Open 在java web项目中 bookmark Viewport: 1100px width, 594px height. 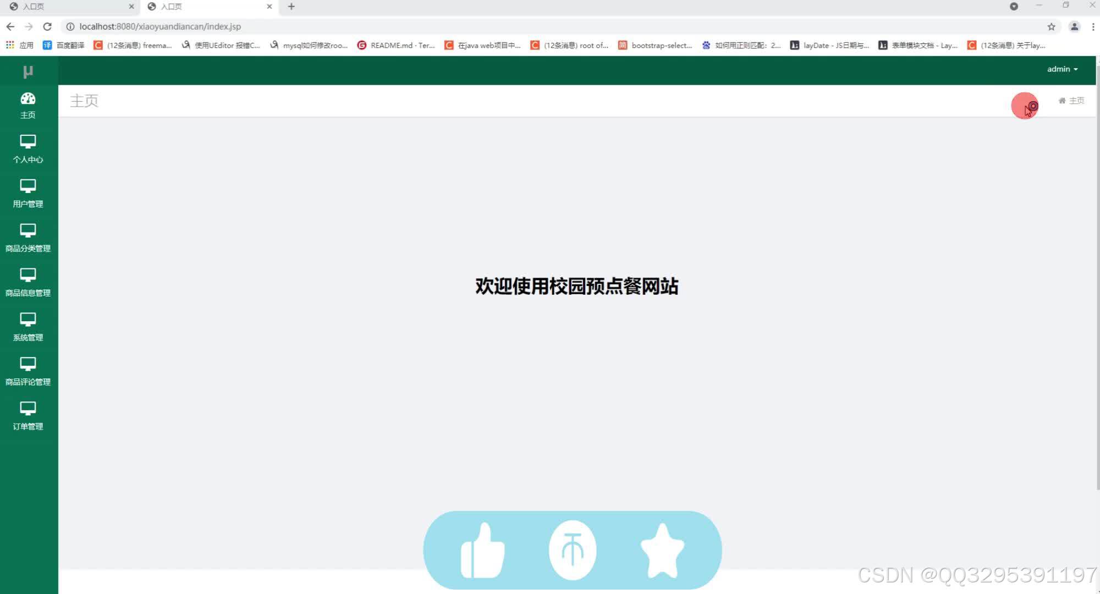point(483,45)
